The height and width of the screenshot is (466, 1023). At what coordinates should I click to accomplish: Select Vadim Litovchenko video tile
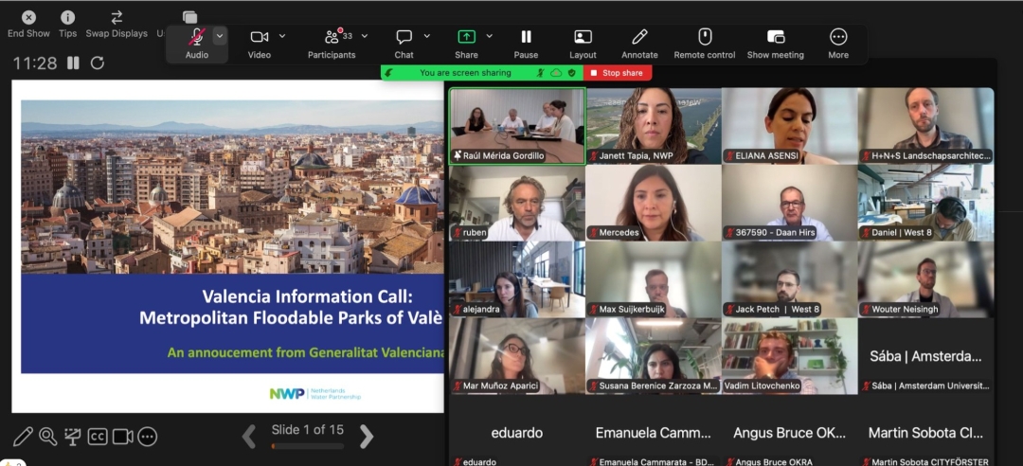click(789, 356)
